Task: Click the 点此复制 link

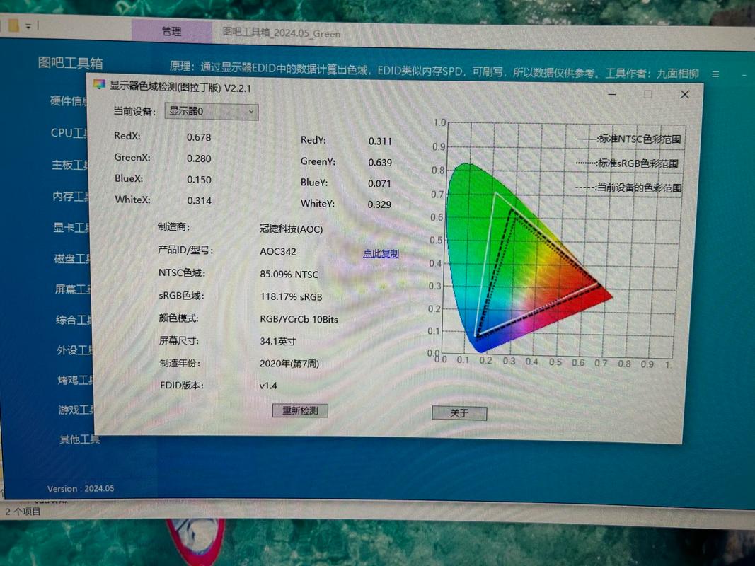Action: click(x=381, y=253)
